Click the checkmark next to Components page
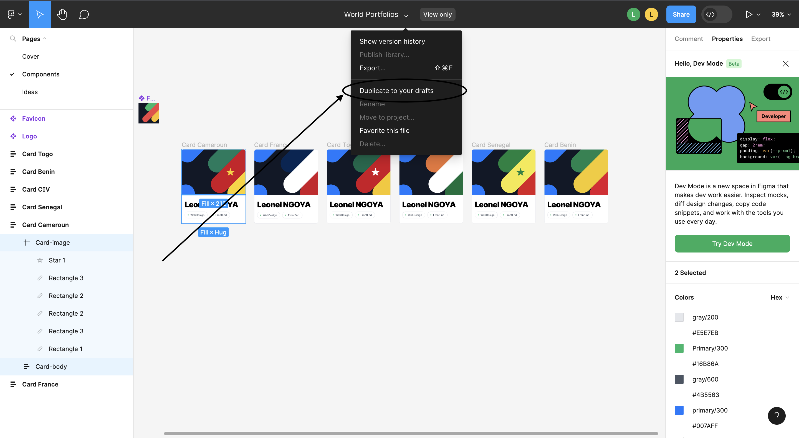 [12, 74]
